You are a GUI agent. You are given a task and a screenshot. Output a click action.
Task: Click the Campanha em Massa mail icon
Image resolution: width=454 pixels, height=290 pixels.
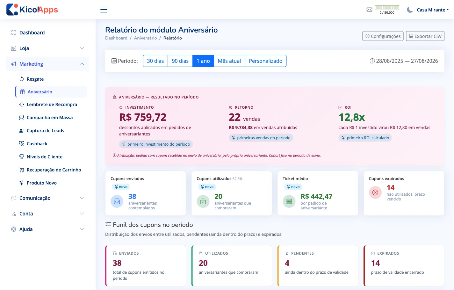point(22,118)
